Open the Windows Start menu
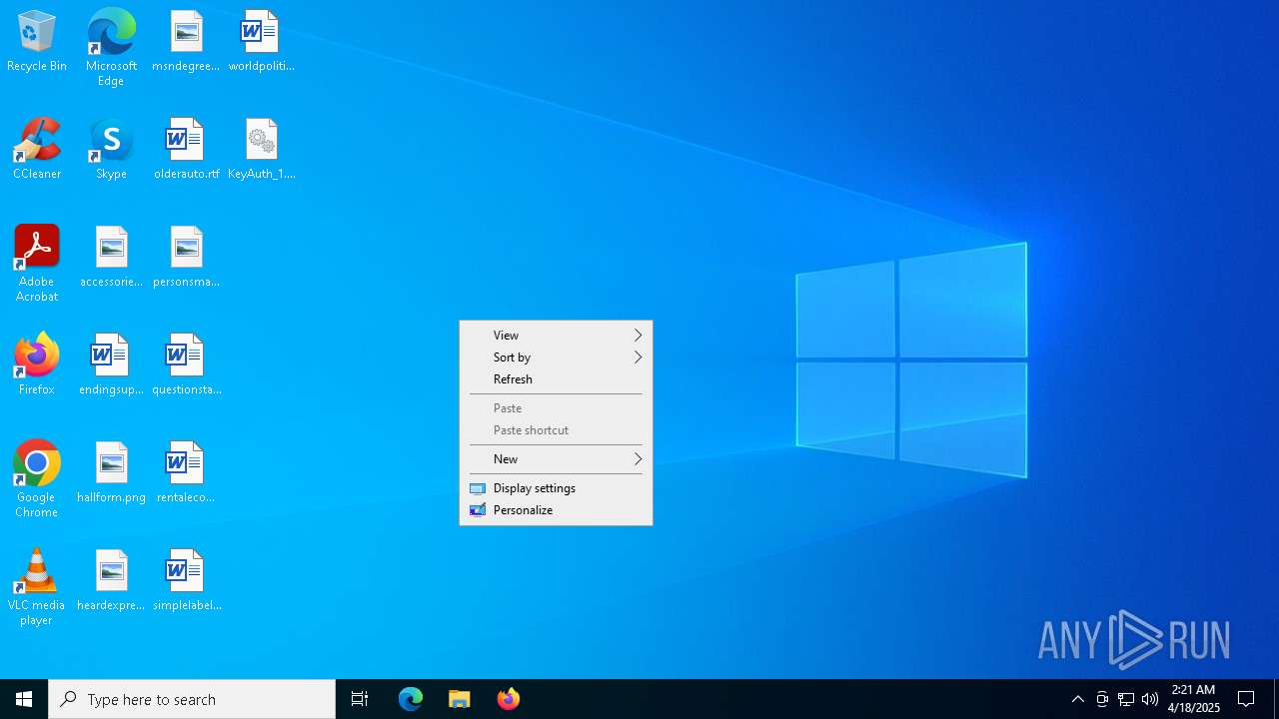 click(x=24, y=699)
